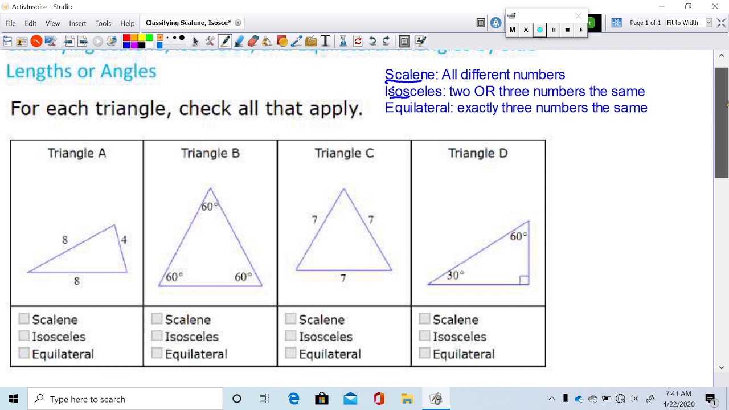Check Equilateral for Triangle D
This screenshot has height=410, width=729.
(x=425, y=353)
